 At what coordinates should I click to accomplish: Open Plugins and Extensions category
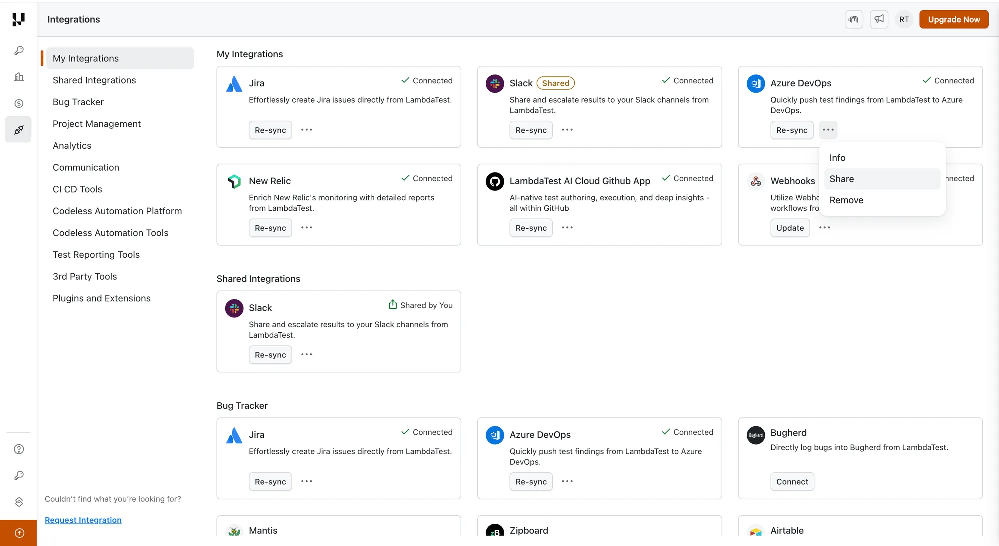point(120,298)
